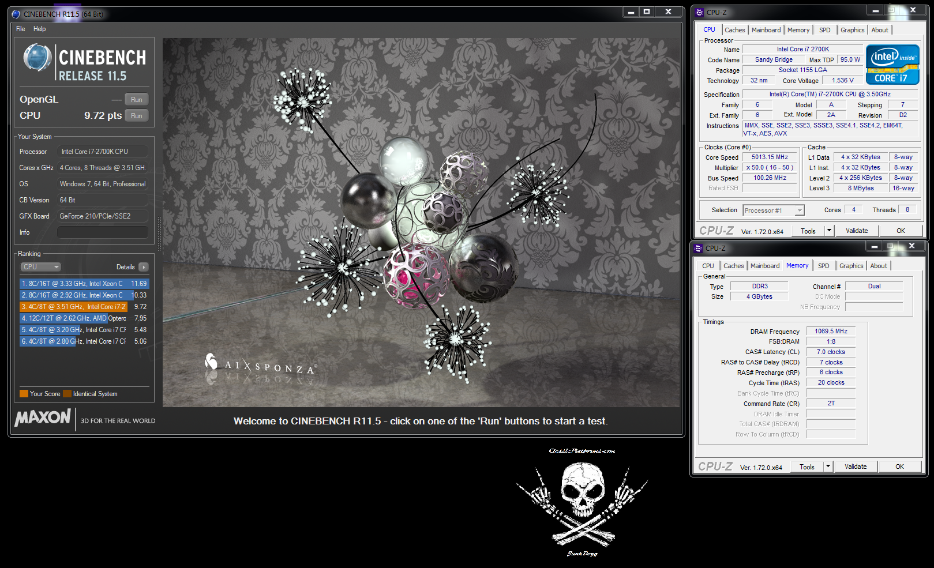Switch to Caches tab in bottom CPU-Z window
Screen dimensions: 934x568
pyautogui.click(x=733, y=266)
